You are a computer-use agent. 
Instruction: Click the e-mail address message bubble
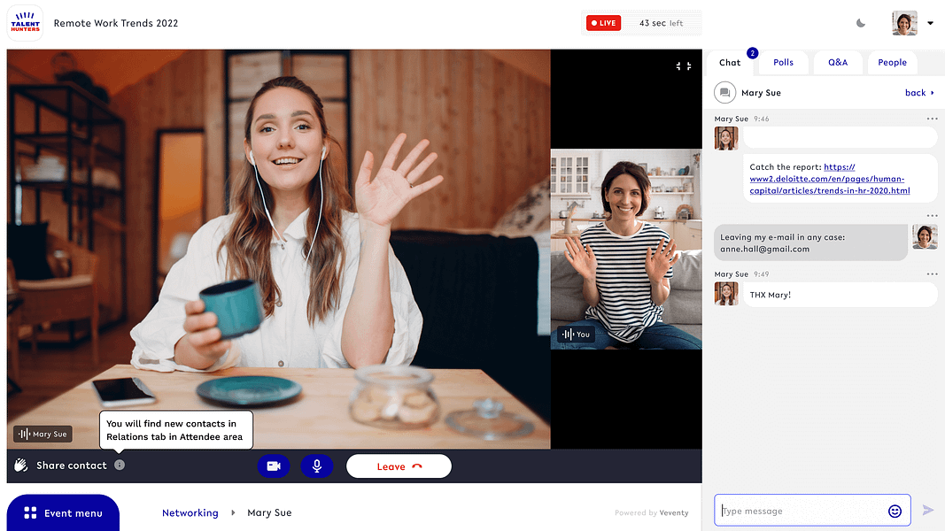(x=810, y=242)
